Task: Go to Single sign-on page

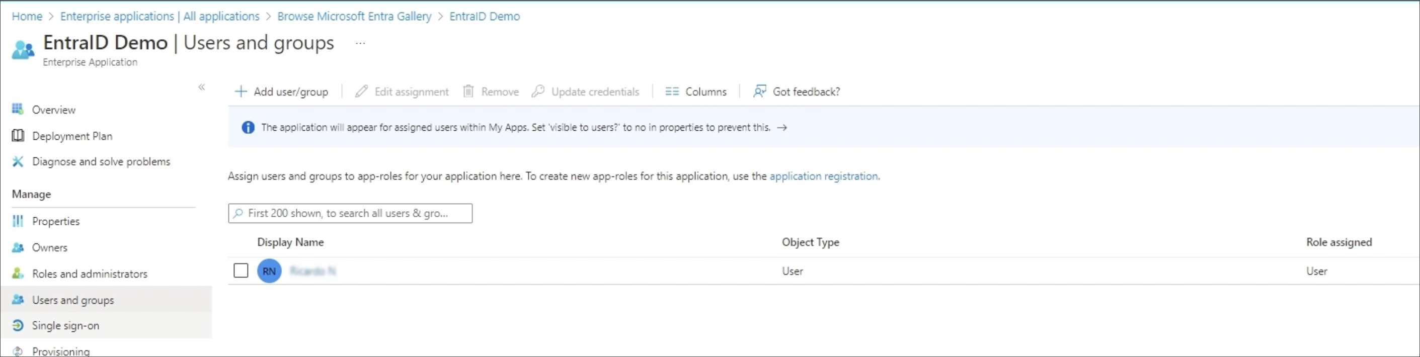Action: (x=65, y=326)
